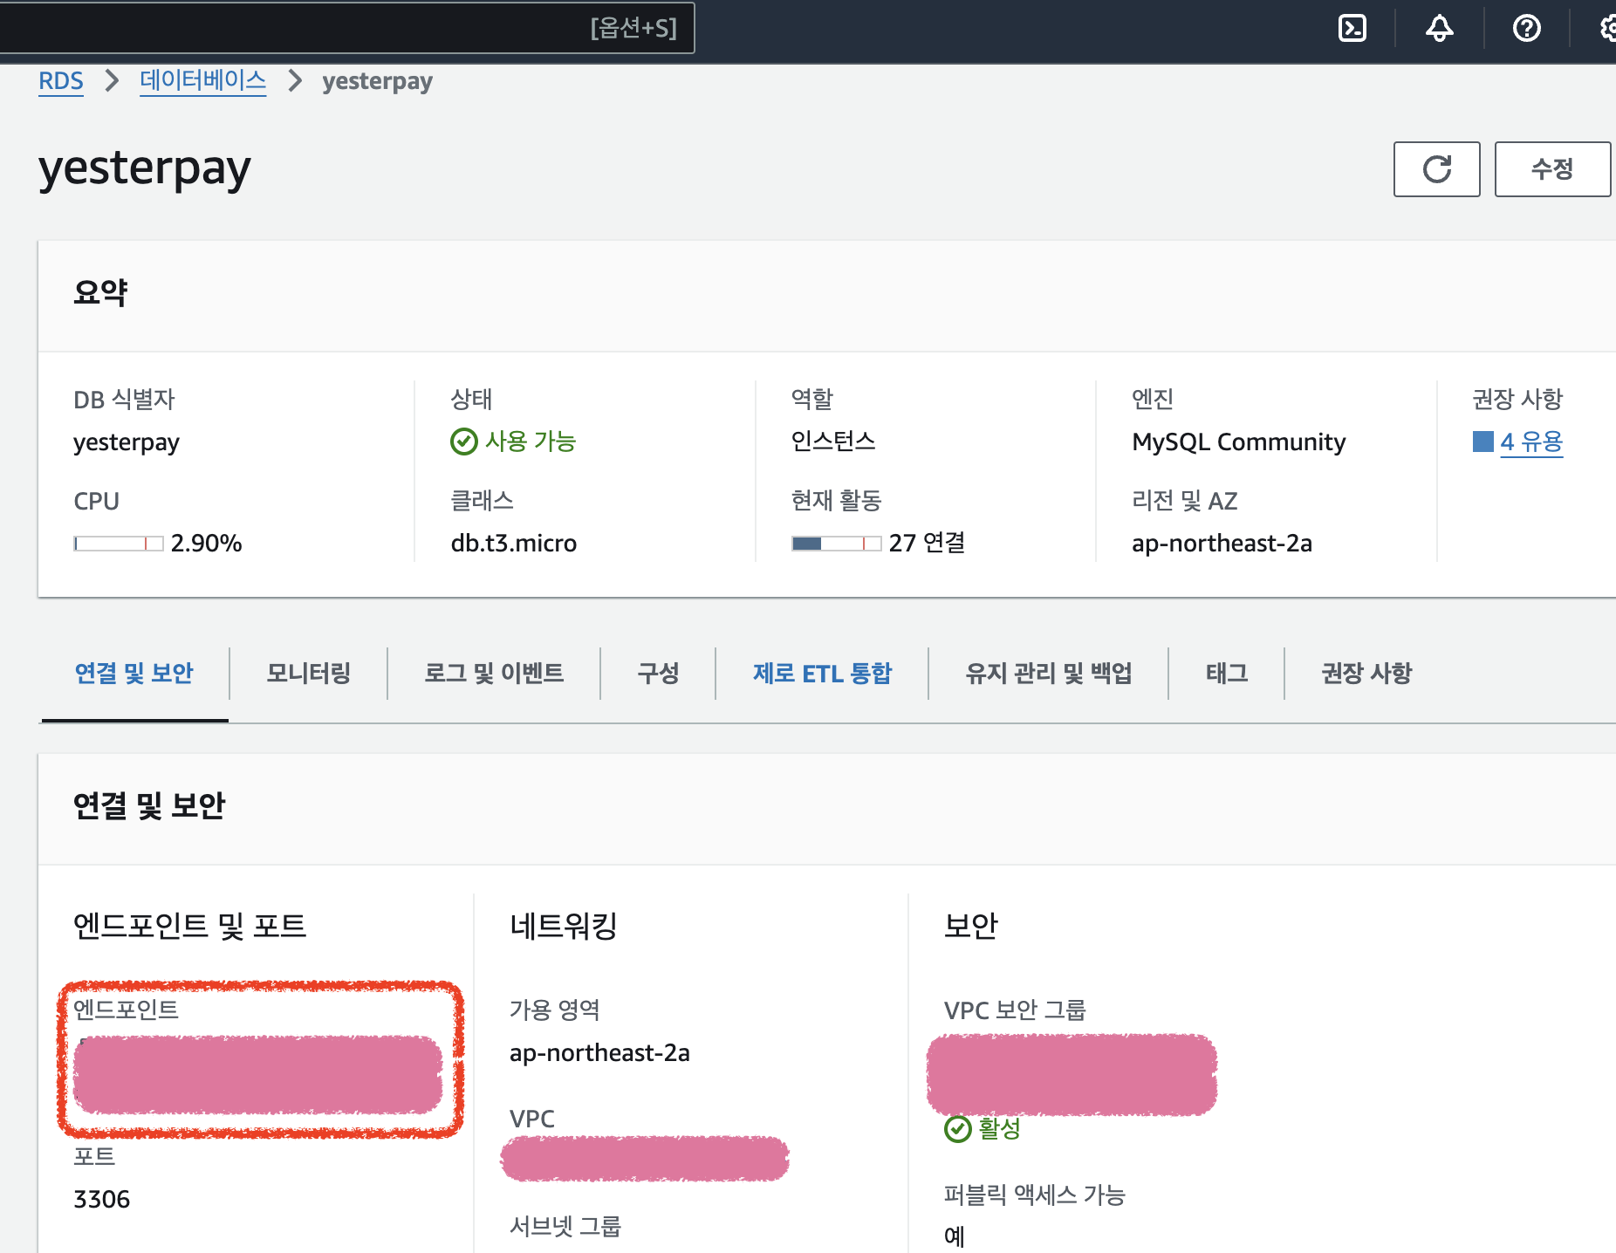Click the 활성 status text

click(999, 1129)
